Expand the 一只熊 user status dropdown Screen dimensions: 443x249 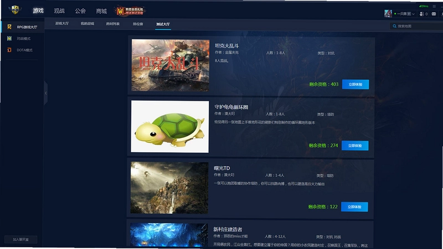pos(405,13)
